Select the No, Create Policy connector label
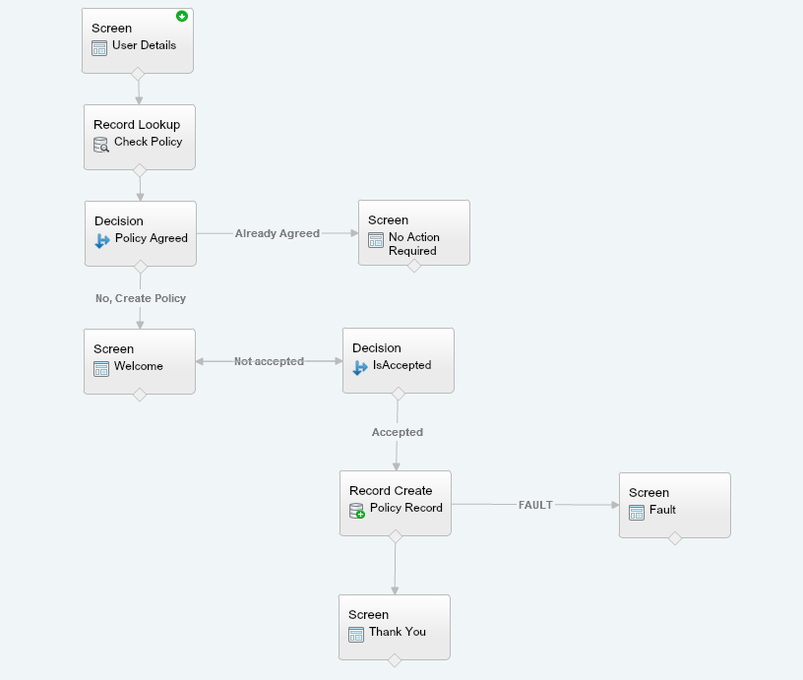803x680 pixels. (141, 298)
